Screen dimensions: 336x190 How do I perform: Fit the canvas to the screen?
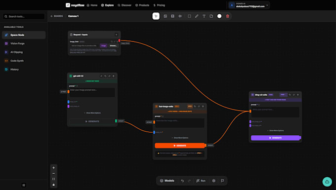[x=53, y=179]
